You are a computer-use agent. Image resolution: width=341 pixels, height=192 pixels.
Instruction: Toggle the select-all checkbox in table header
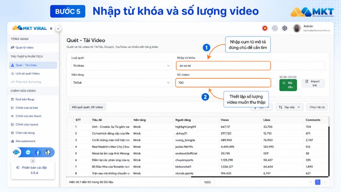70,120
